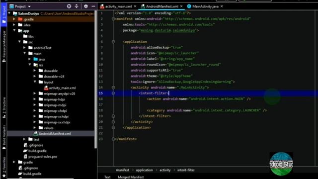Select the mipmap-xxhdpi folder
318x179 pixels.
click(x=53, y=116)
